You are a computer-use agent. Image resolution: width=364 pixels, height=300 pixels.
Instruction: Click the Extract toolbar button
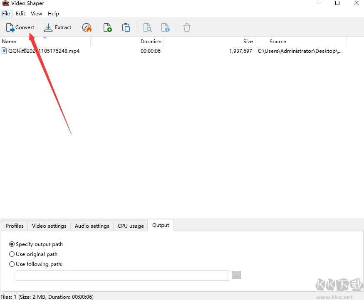coord(57,27)
